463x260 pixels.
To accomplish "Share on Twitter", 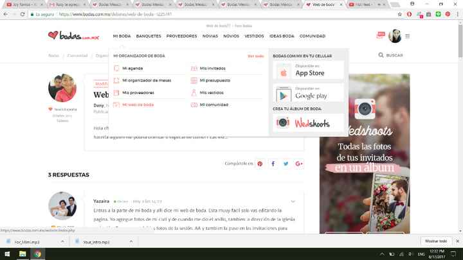I will point(286,164).
